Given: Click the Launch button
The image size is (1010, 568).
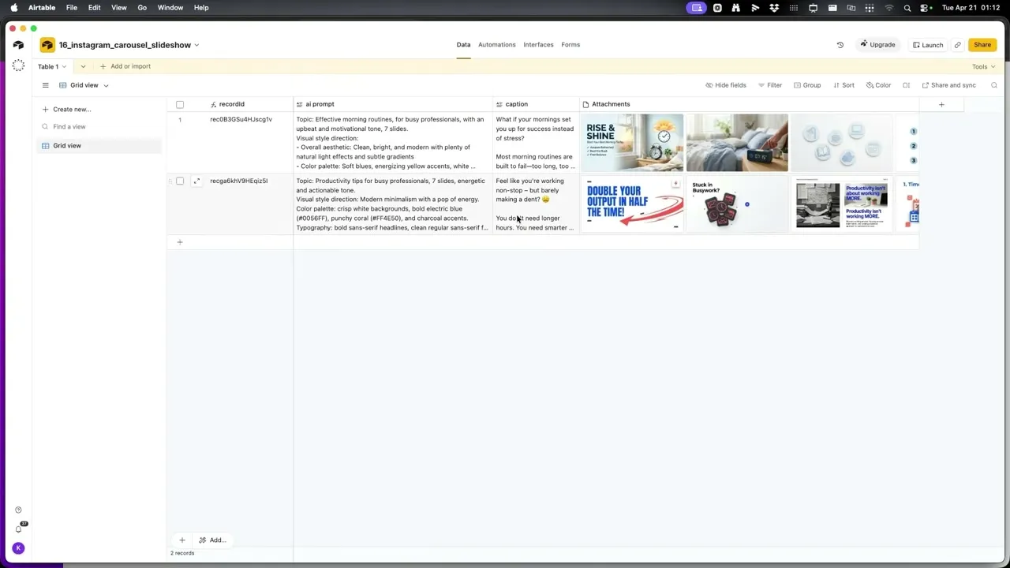Looking at the screenshot, I should (x=928, y=45).
